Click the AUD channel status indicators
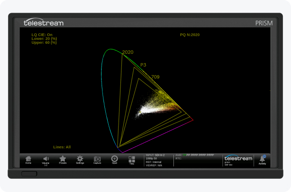Screen dimensions: 291x192 (195, 155)
